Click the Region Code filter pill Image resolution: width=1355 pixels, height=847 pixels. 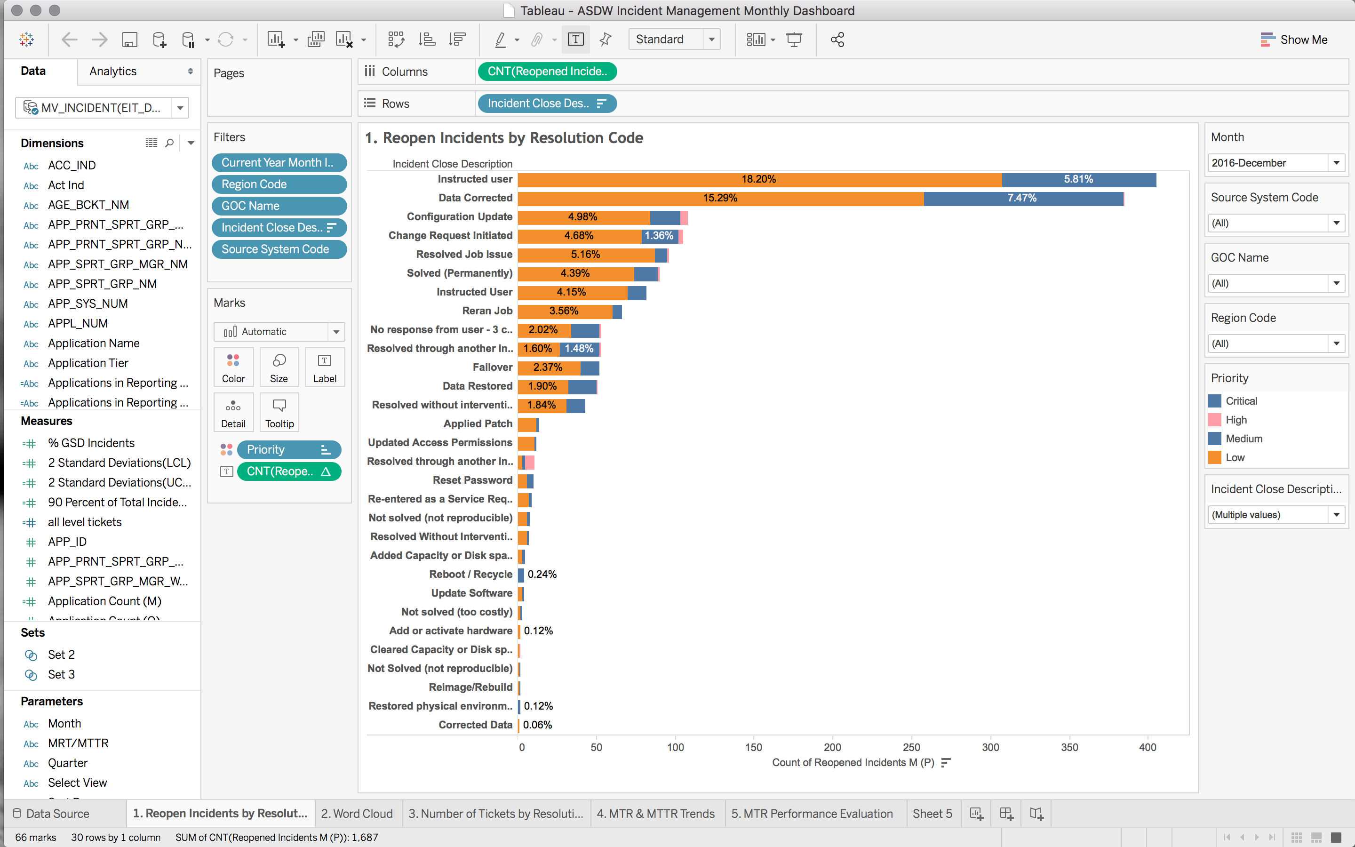[x=279, y=184]
